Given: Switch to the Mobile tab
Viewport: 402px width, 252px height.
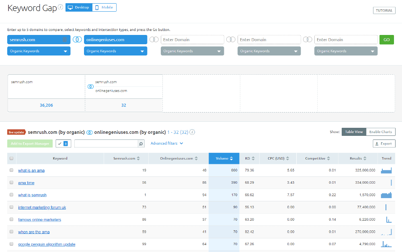Looking at the screenshot, I should click(x=104, y=7).
